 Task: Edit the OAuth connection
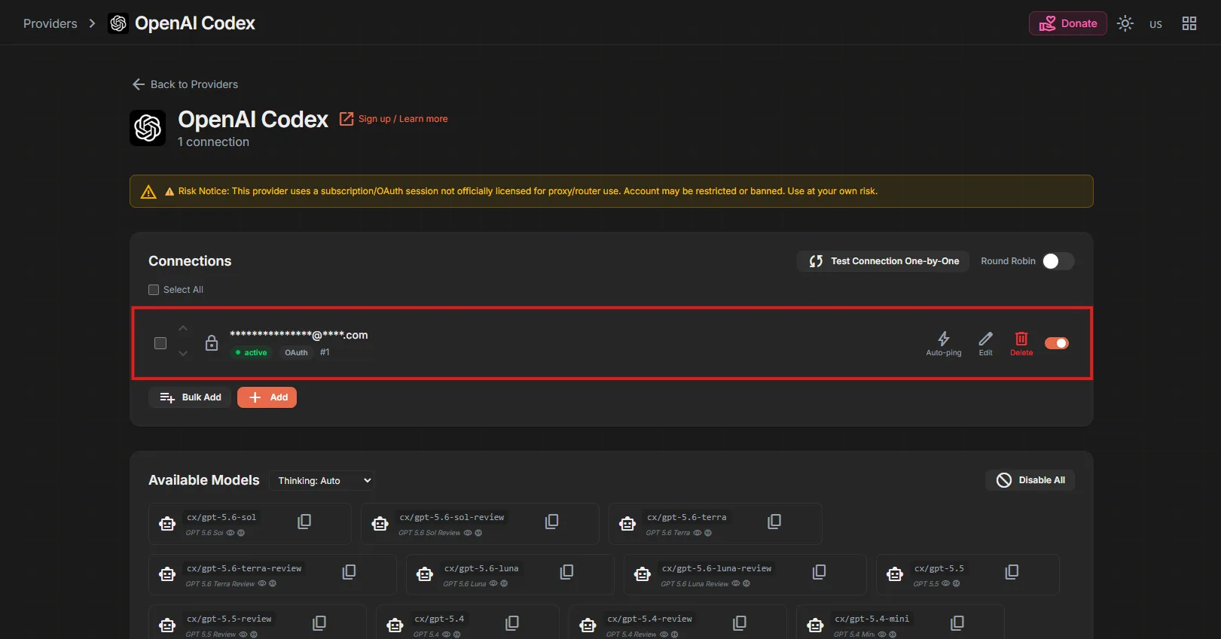click(x=985, y=343)
